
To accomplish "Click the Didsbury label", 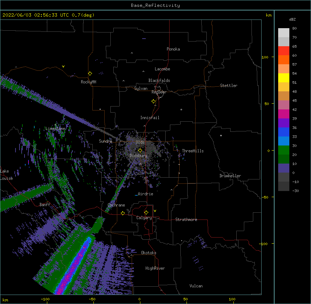I will coord(139,156).
